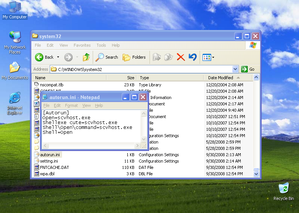
Task: Click the wpa.dbl file icon
Action: coord(37,173)
